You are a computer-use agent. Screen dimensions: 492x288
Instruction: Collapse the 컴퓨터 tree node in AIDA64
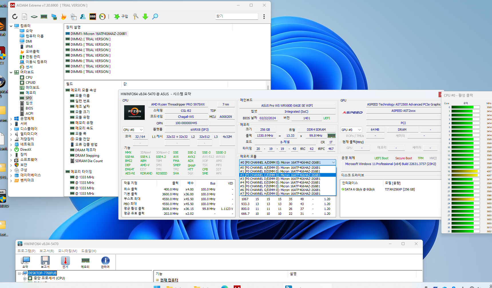pyautogui.click(x=11, y=26)
